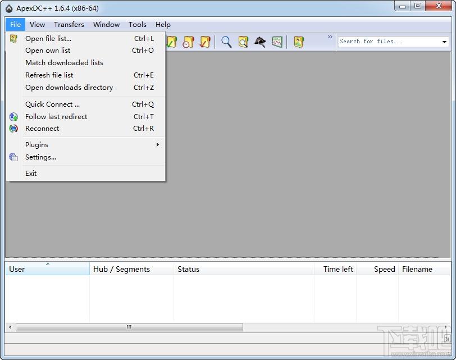
Task: Click the Settings menu icon
Action: pos(13,157)
